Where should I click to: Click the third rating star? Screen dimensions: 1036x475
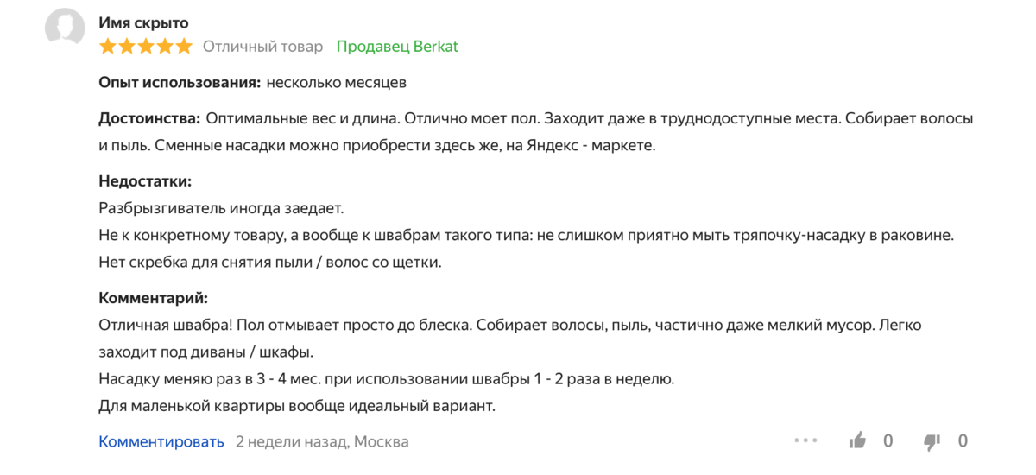point(146,47)
